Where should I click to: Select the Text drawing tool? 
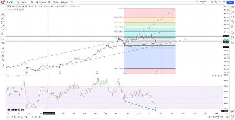[3, 30]
